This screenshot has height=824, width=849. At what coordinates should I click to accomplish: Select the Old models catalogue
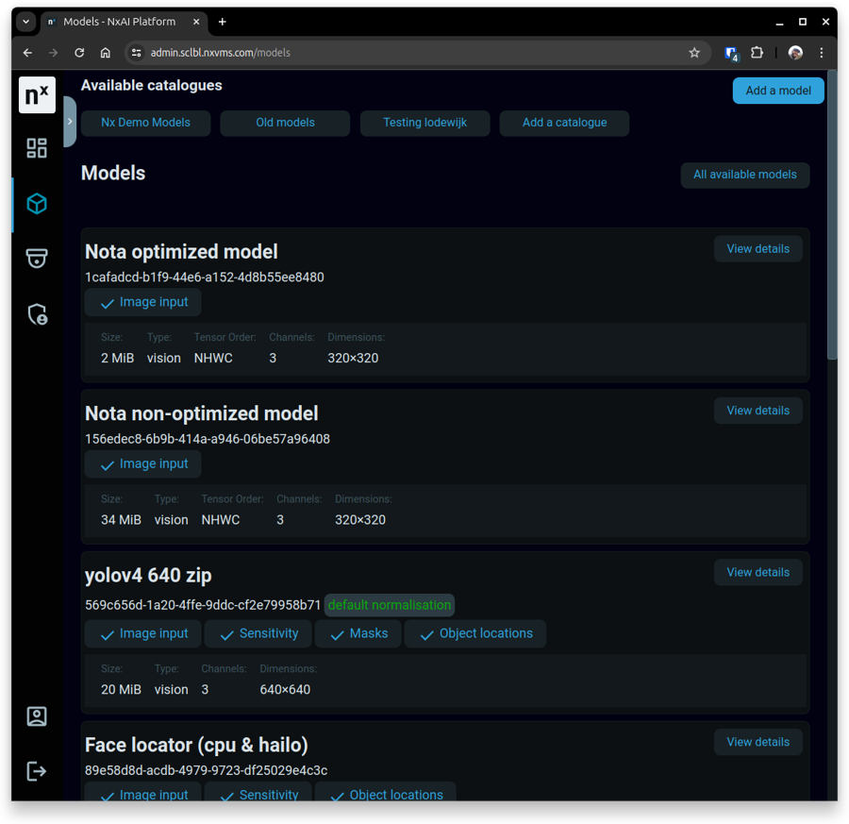tap(285, 123)
